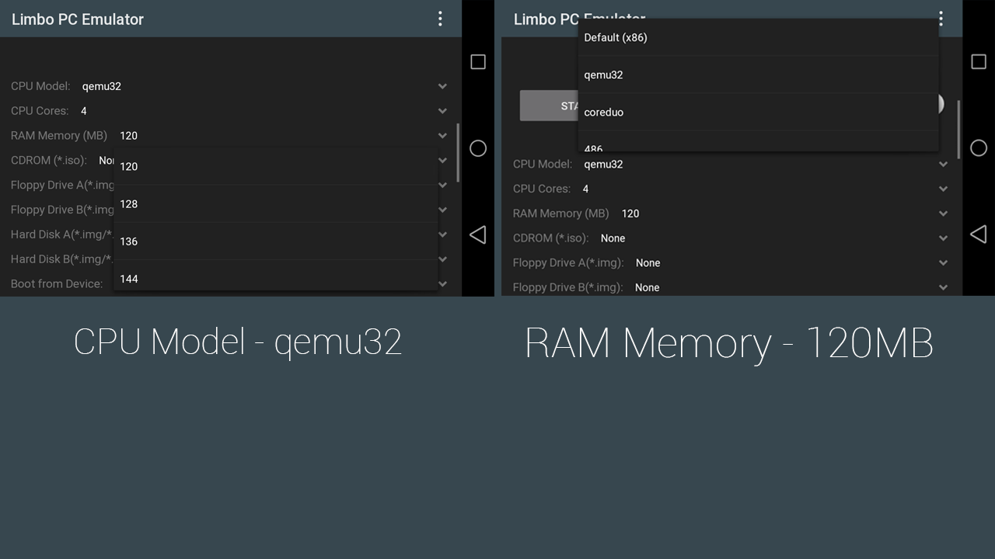Screen dimensions: 995x559
Task: Open CDROM (*.iso) dropdown in right screen
Action: tap(943, 238)
